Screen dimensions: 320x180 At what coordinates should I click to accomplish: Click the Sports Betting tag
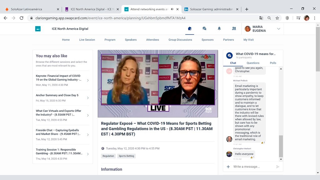[x=126, y=156]
